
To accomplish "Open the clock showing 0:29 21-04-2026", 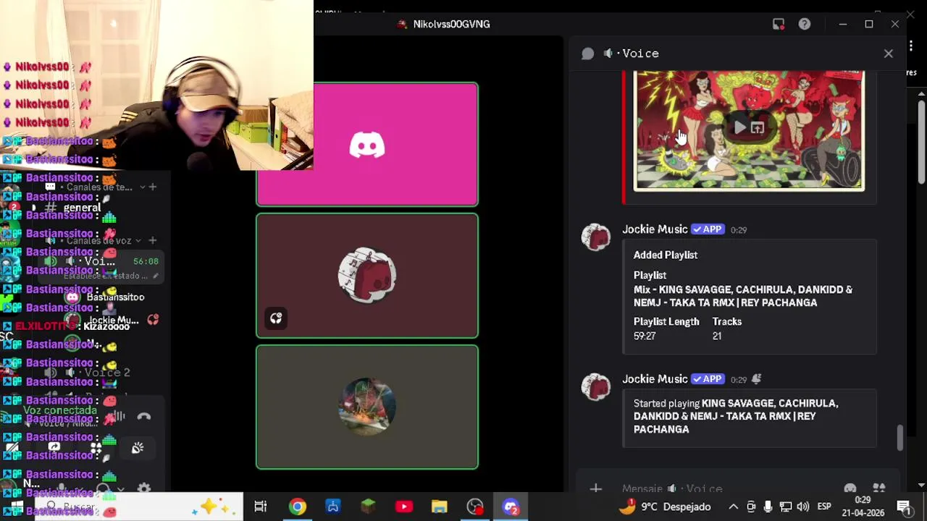I will pyautogui.click(x=862, y=507).
